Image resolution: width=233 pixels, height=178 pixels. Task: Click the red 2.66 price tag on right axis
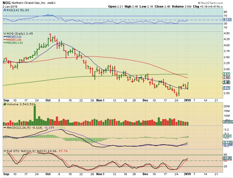(x=226, y=78)
